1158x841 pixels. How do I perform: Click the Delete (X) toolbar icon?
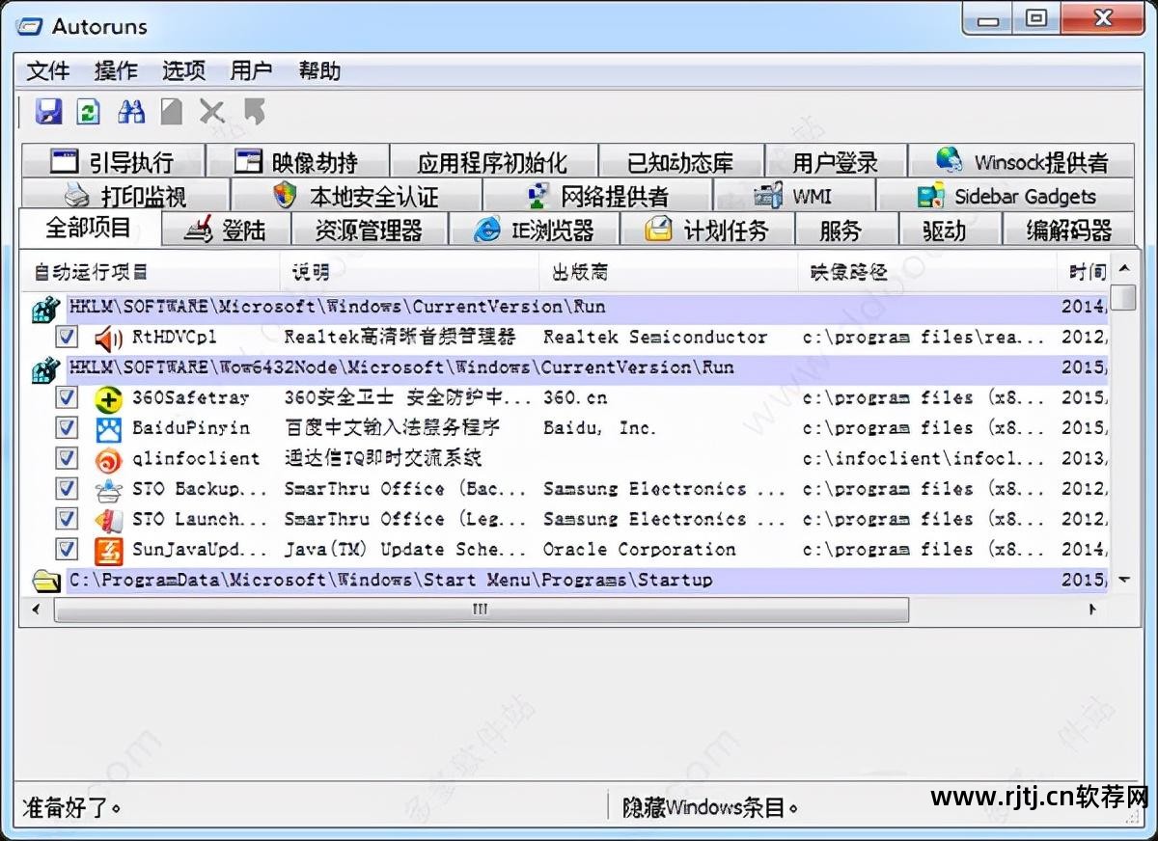coord(213,112)
